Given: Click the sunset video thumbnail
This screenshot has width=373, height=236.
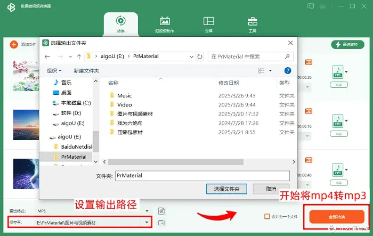Looking at the screenshot, I should pyautogui.click(x=26, y=125).
